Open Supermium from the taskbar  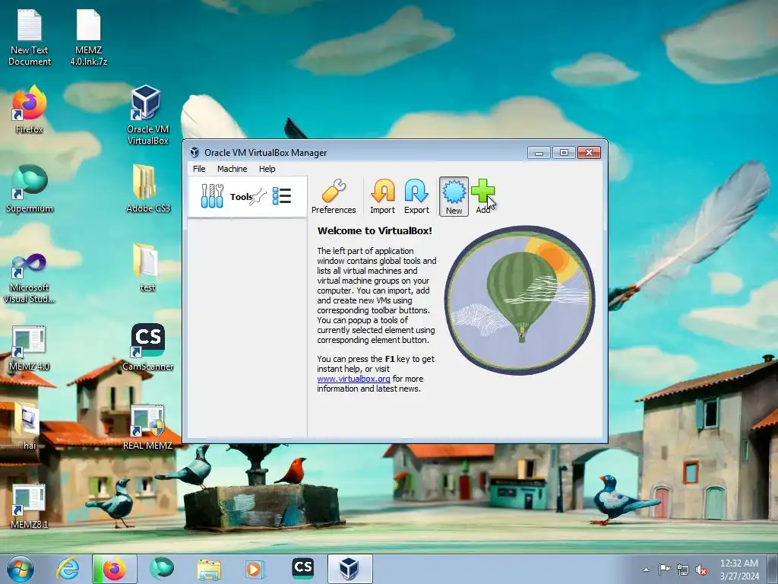[162, 569]
